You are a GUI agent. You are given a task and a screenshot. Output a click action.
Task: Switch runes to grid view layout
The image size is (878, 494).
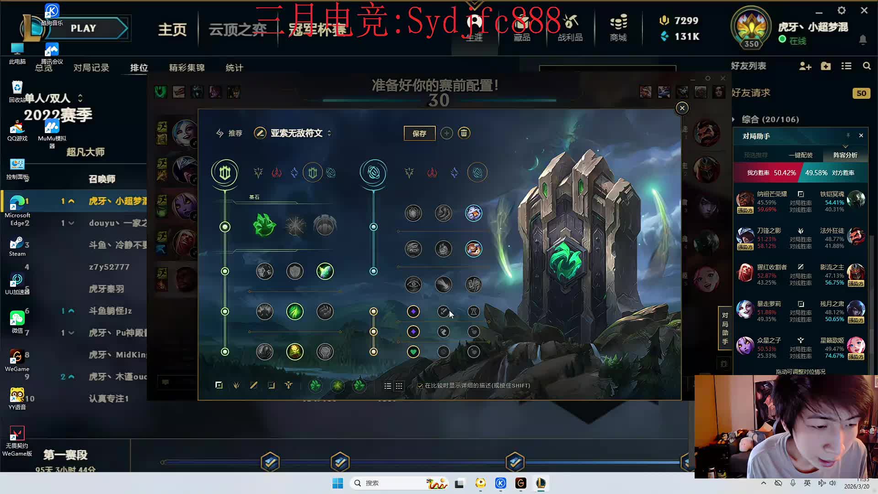coord(399,386)
